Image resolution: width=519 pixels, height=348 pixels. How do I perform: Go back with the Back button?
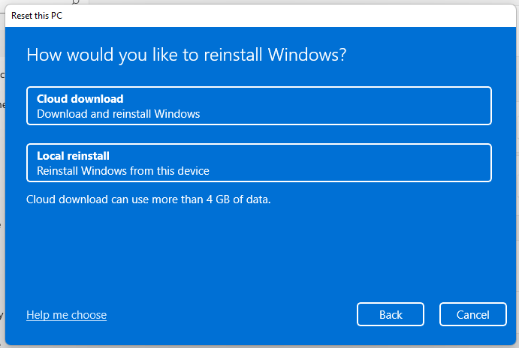pos(391,315)
